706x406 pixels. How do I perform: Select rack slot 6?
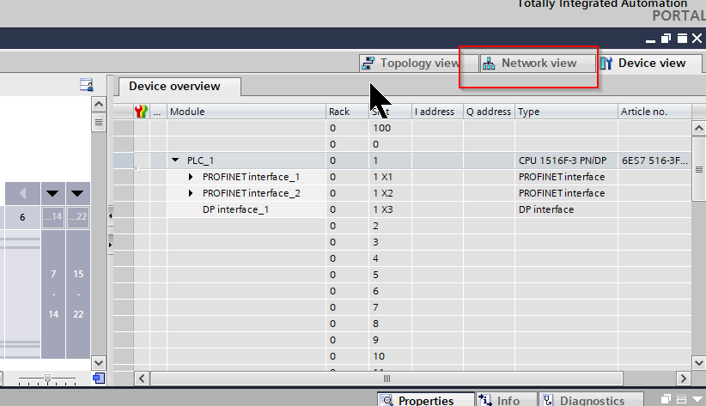point(22,217)
